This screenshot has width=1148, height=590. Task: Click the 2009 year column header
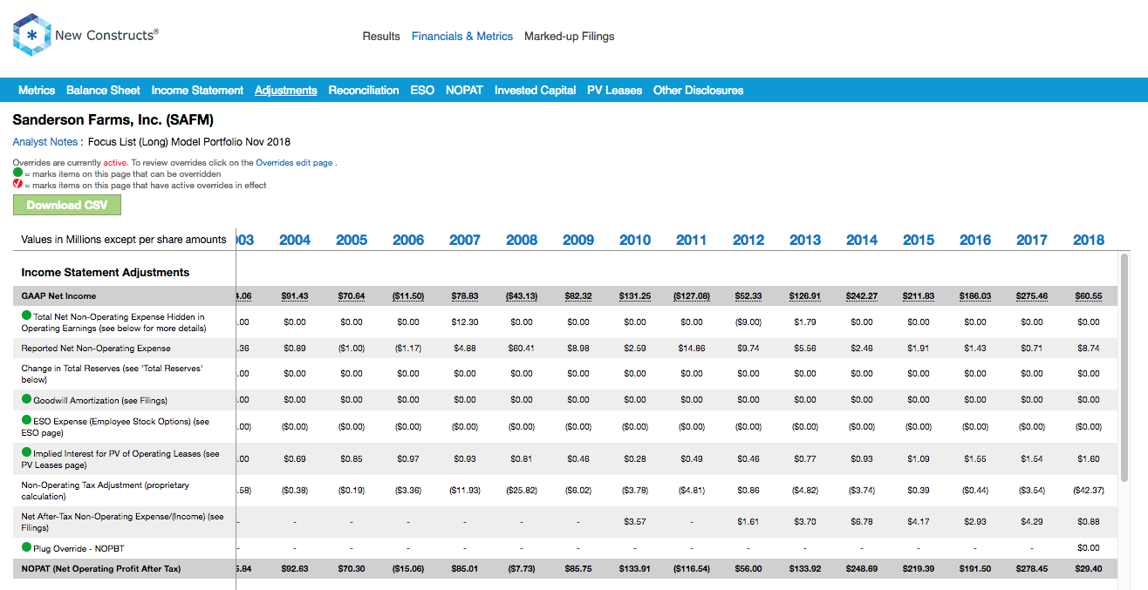(x=578, y=241)
